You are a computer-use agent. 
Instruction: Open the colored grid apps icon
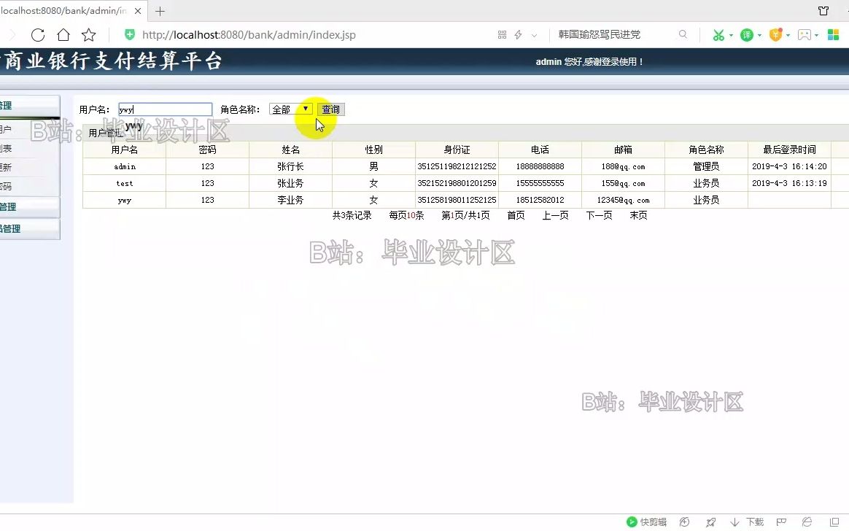coord(832,34)
